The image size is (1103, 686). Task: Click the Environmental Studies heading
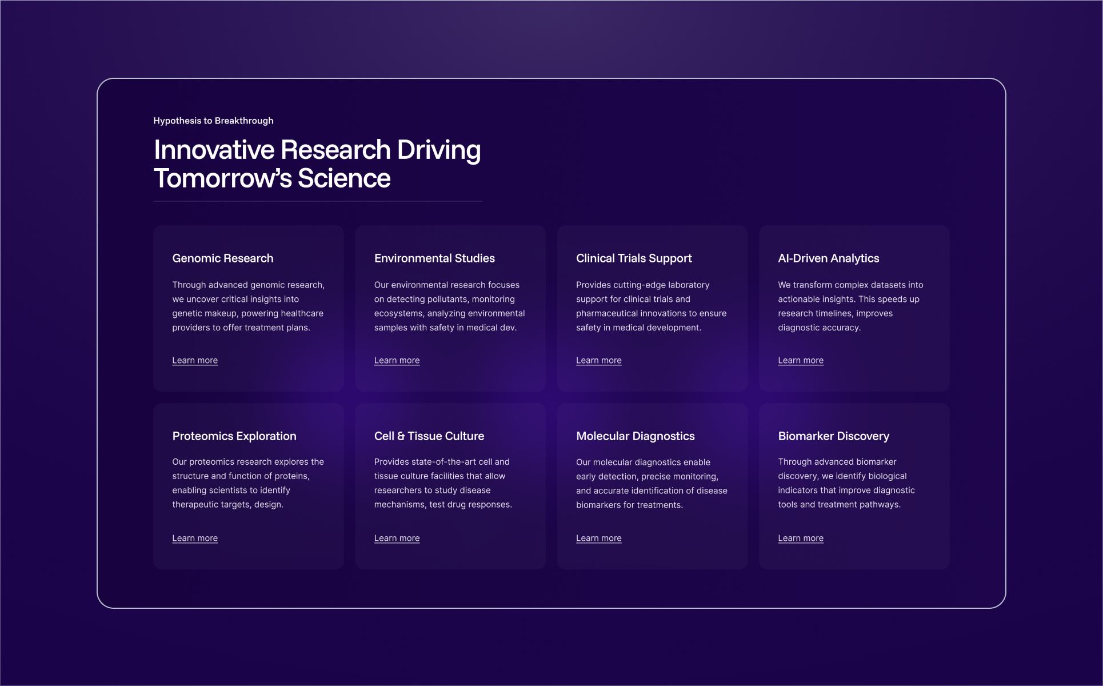434,258
